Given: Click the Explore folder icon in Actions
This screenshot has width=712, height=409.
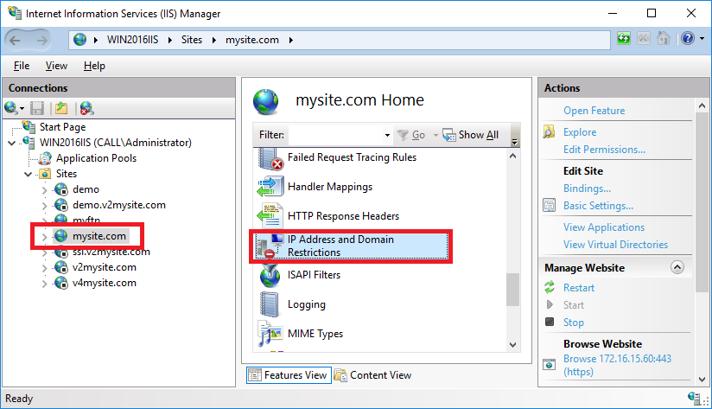Looking at the screenshot, I should tap(549, 131).
